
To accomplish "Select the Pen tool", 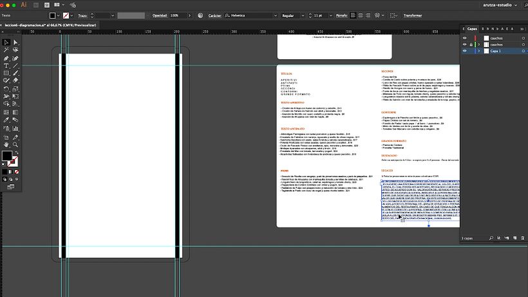I will [6, 58].
